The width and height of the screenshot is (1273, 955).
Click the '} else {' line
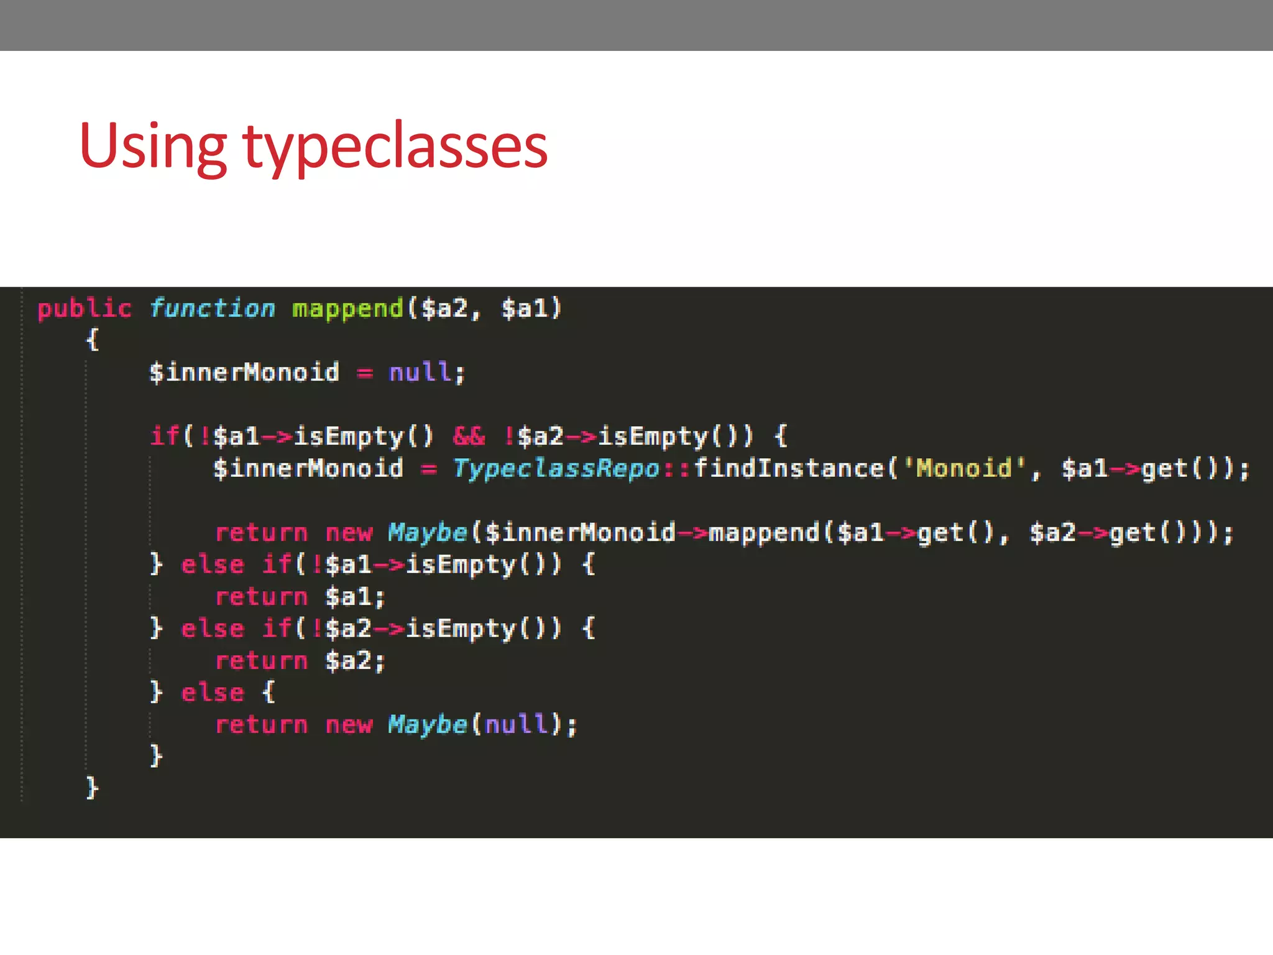(213, 693)
